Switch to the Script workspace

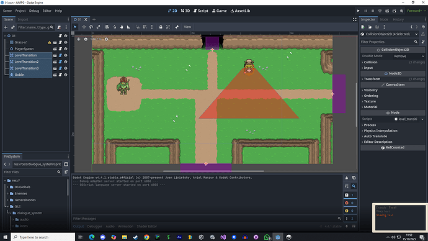[x=201, y=11]
